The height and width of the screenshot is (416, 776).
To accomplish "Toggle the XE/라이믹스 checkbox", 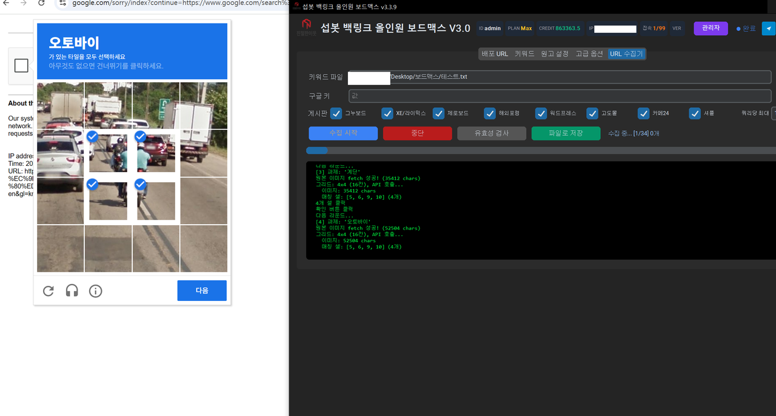I will [387, 113].
